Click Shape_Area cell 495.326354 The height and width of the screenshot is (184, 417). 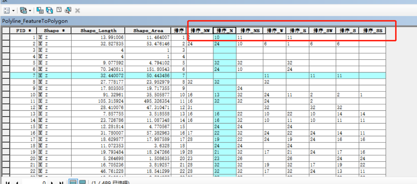148,101
